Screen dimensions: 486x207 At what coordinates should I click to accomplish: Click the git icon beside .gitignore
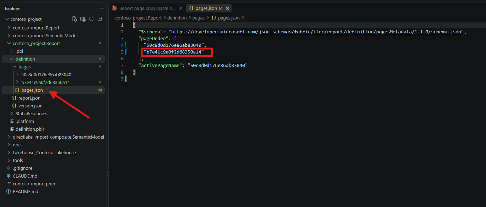(x=9, y=168)
